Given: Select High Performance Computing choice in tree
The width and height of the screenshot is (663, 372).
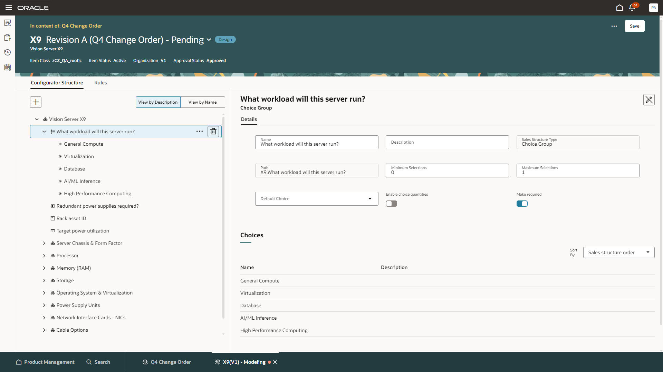Looking at the screenshot, I should pyautogui.click(x=97, y=194).
